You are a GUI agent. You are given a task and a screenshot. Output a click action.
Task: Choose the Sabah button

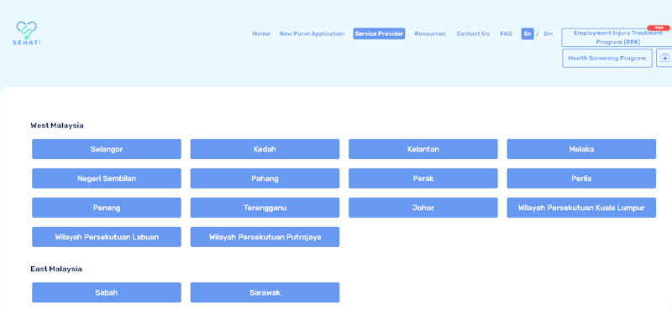tap(107, 292)
